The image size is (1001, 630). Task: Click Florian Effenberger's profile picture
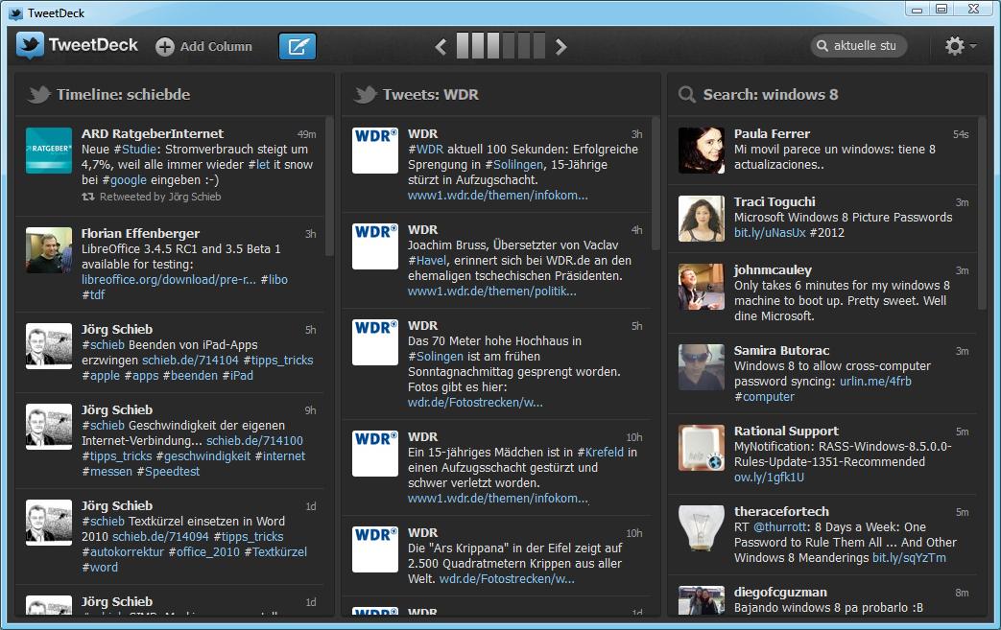click(x=49, y=250)
